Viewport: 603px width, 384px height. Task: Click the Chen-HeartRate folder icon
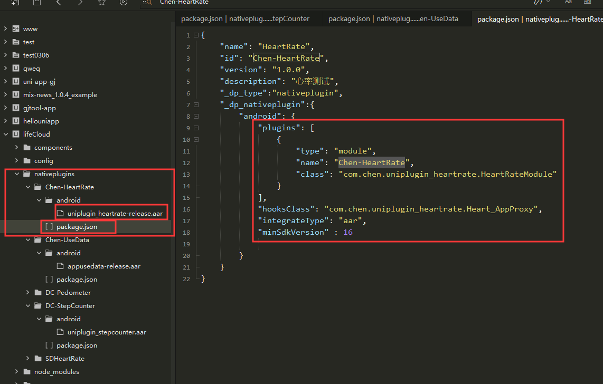coord(38,187)
